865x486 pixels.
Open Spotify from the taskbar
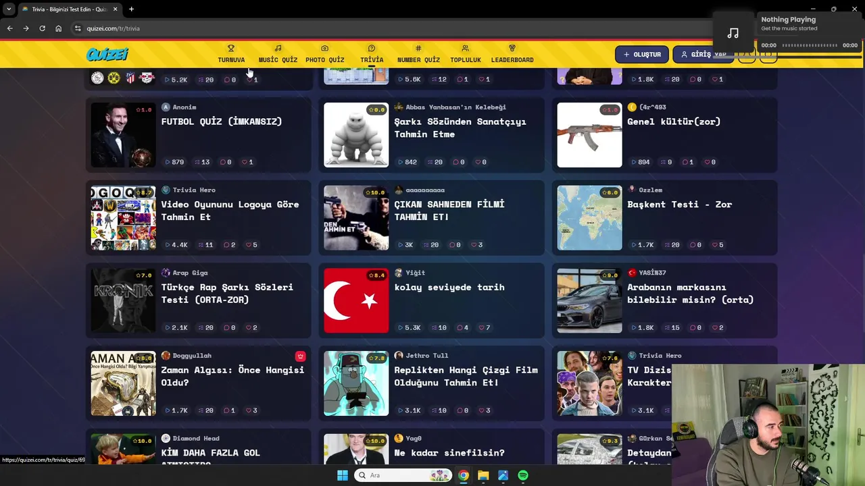(x=523, y=475)
